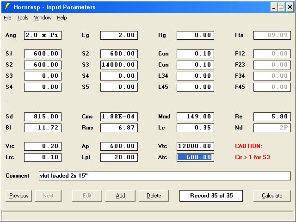
Task: Click the Cms label
Action: click(87, 117)
